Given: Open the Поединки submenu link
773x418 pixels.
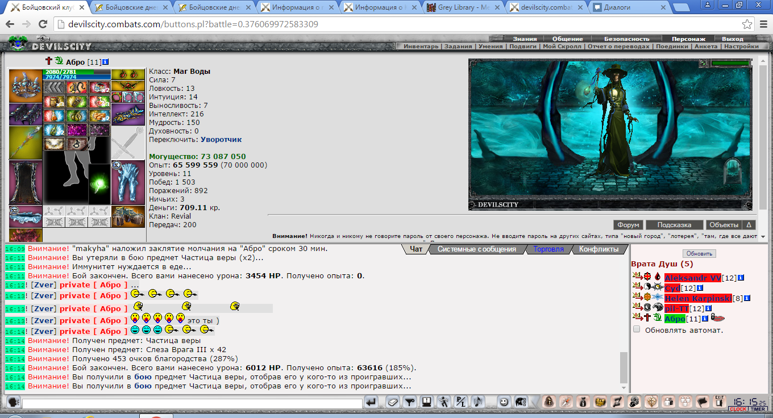Looking at the screenshot, I should [x=671, y=47].
